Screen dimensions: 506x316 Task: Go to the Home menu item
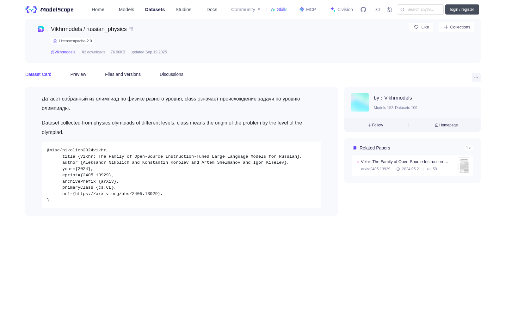coord(98,9)
